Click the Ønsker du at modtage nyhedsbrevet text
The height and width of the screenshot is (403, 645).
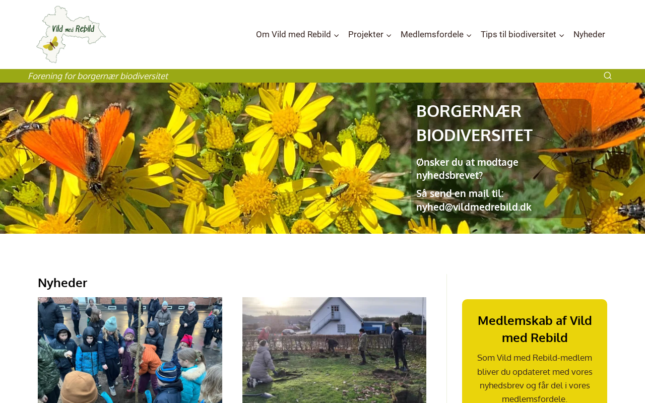467,169
